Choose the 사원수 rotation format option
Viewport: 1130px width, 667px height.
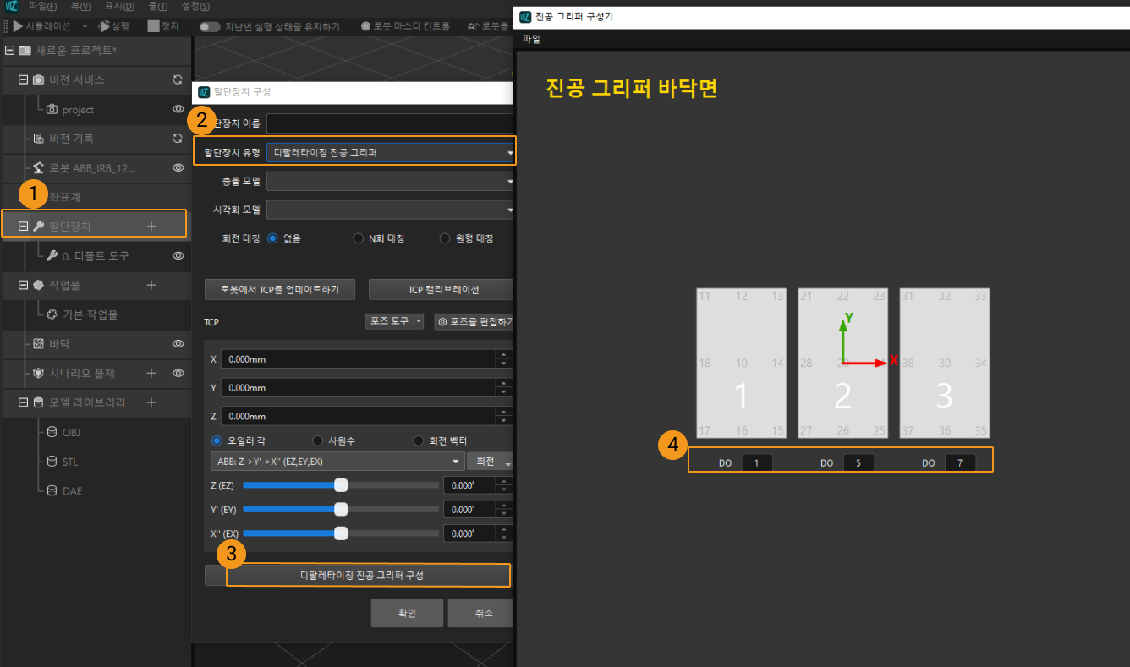click(318, 440)
